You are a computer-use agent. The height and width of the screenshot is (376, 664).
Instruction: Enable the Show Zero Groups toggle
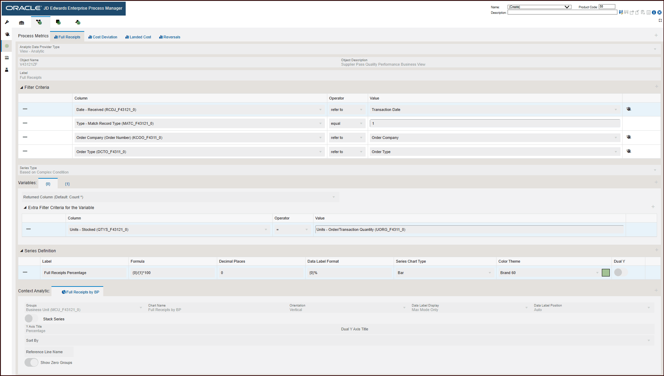pos(31,362)
